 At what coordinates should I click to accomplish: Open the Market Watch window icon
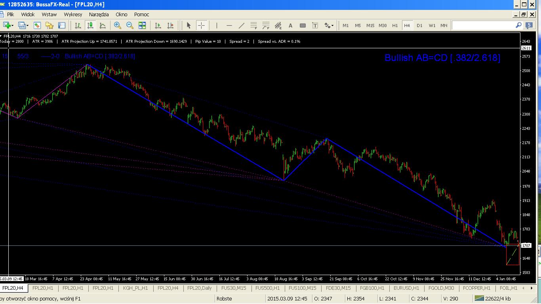pos(37,25)
